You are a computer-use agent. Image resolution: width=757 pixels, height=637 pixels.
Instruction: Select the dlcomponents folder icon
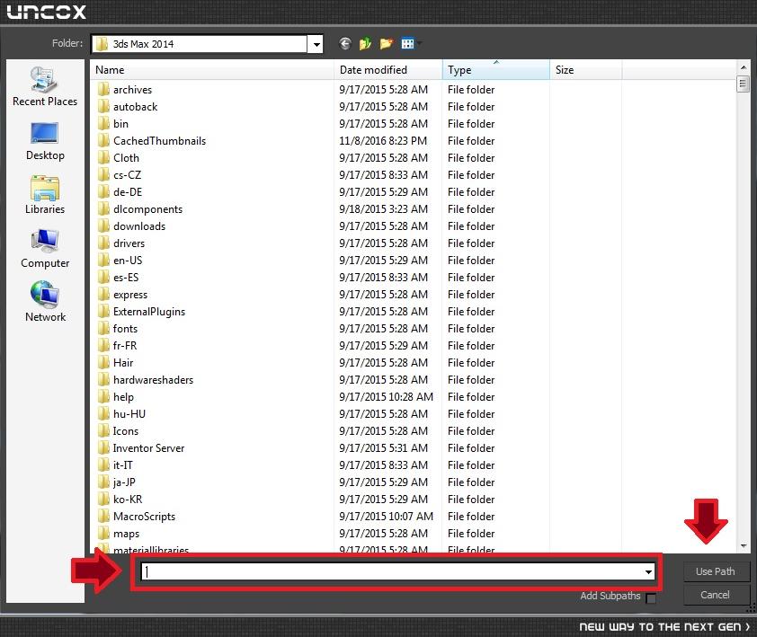click(x=102, y=209)
